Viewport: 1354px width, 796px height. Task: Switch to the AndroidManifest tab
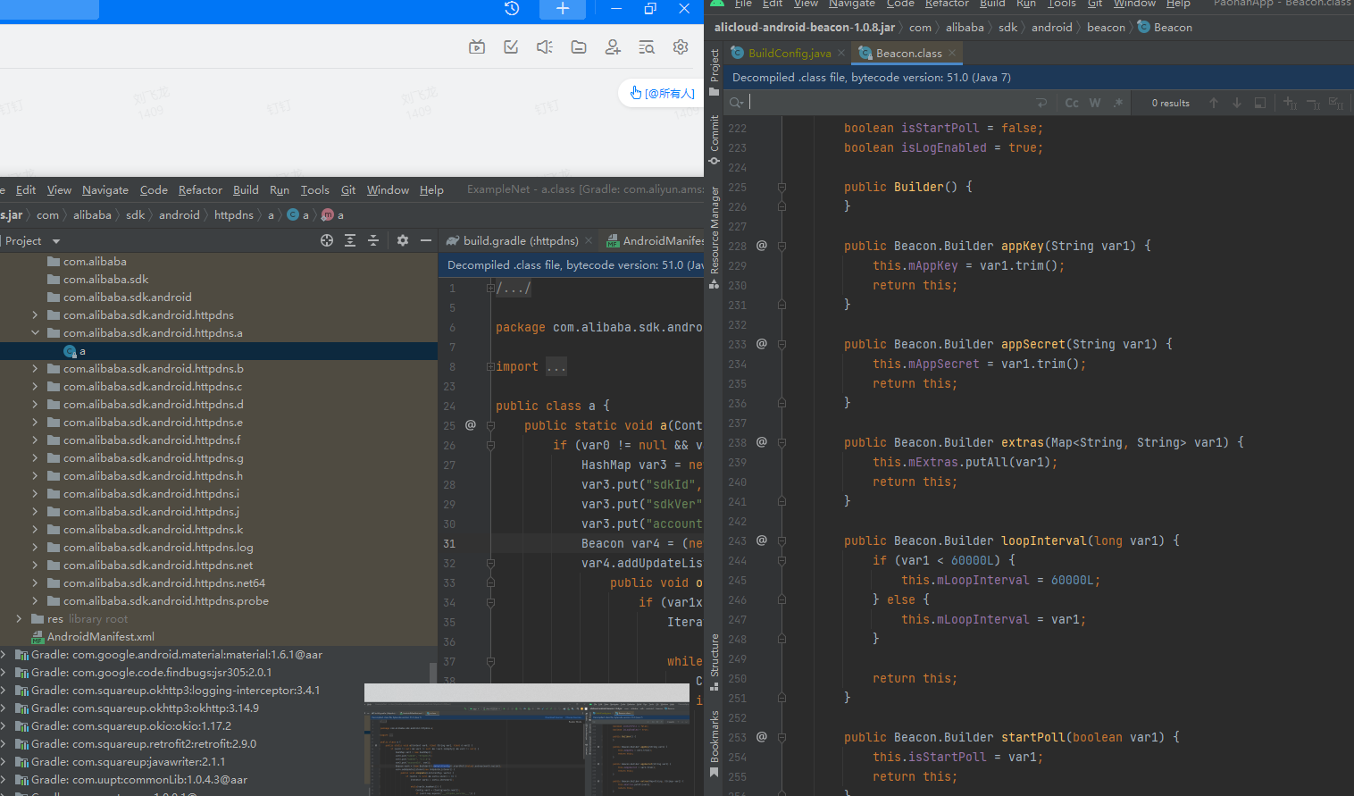coord(656,240)
